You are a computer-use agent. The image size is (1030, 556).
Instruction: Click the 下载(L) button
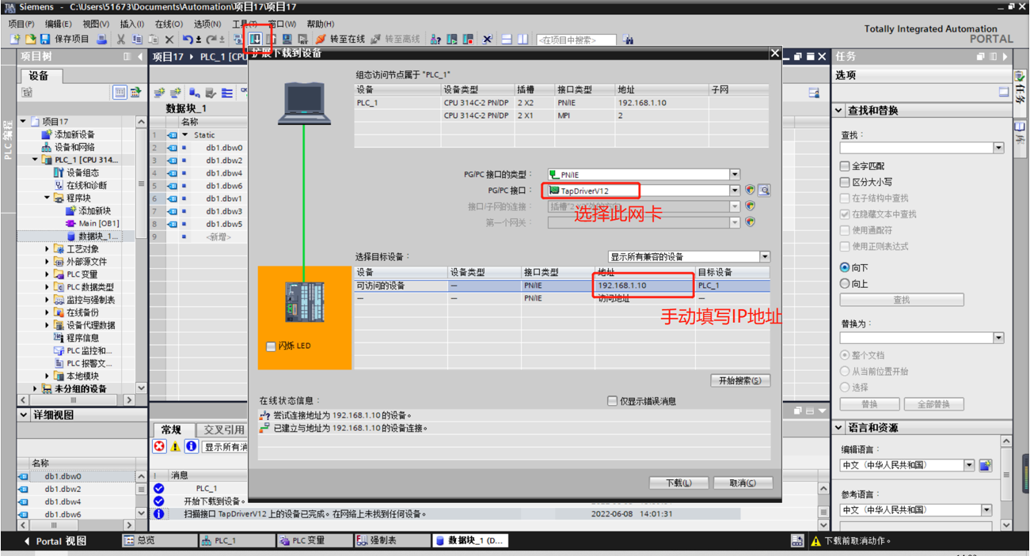coord(678,482)
